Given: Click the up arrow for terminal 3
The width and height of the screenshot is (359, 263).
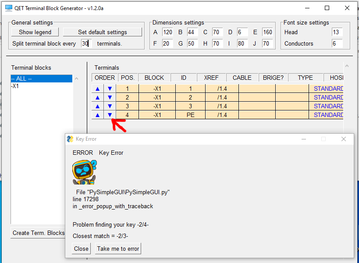Looking at the screenshot, I should point(98,106).
